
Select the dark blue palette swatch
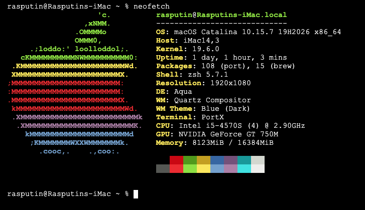217,160
